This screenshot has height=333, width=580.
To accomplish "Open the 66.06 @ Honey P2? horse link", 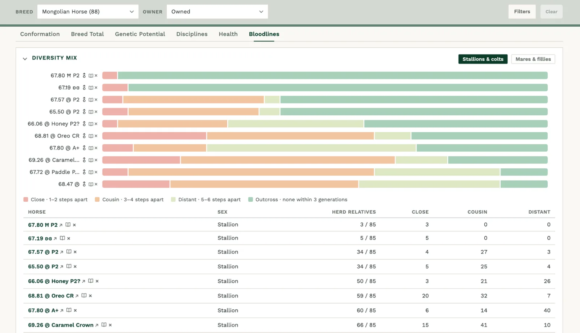I will click(x=54, y=281).
